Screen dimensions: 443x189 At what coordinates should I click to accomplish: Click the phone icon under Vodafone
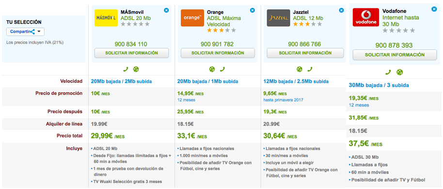click(x=388, y=72)
